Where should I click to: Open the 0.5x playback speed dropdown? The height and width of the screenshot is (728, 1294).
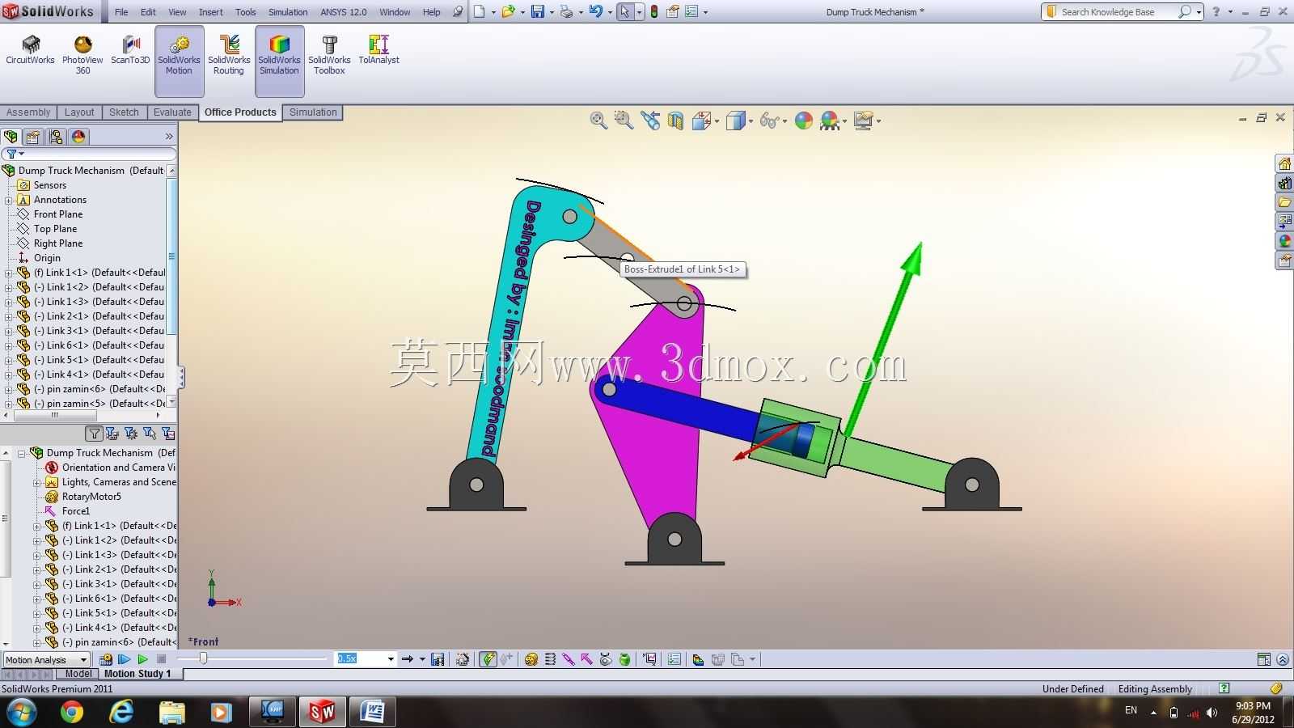[x=391, y=659]
